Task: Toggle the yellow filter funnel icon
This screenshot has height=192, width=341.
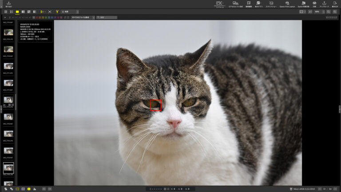Action: (x=57, y=12)
